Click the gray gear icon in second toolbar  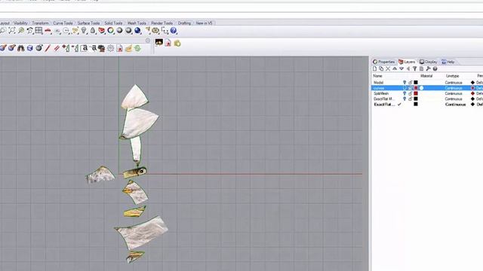tap(111, 48)
